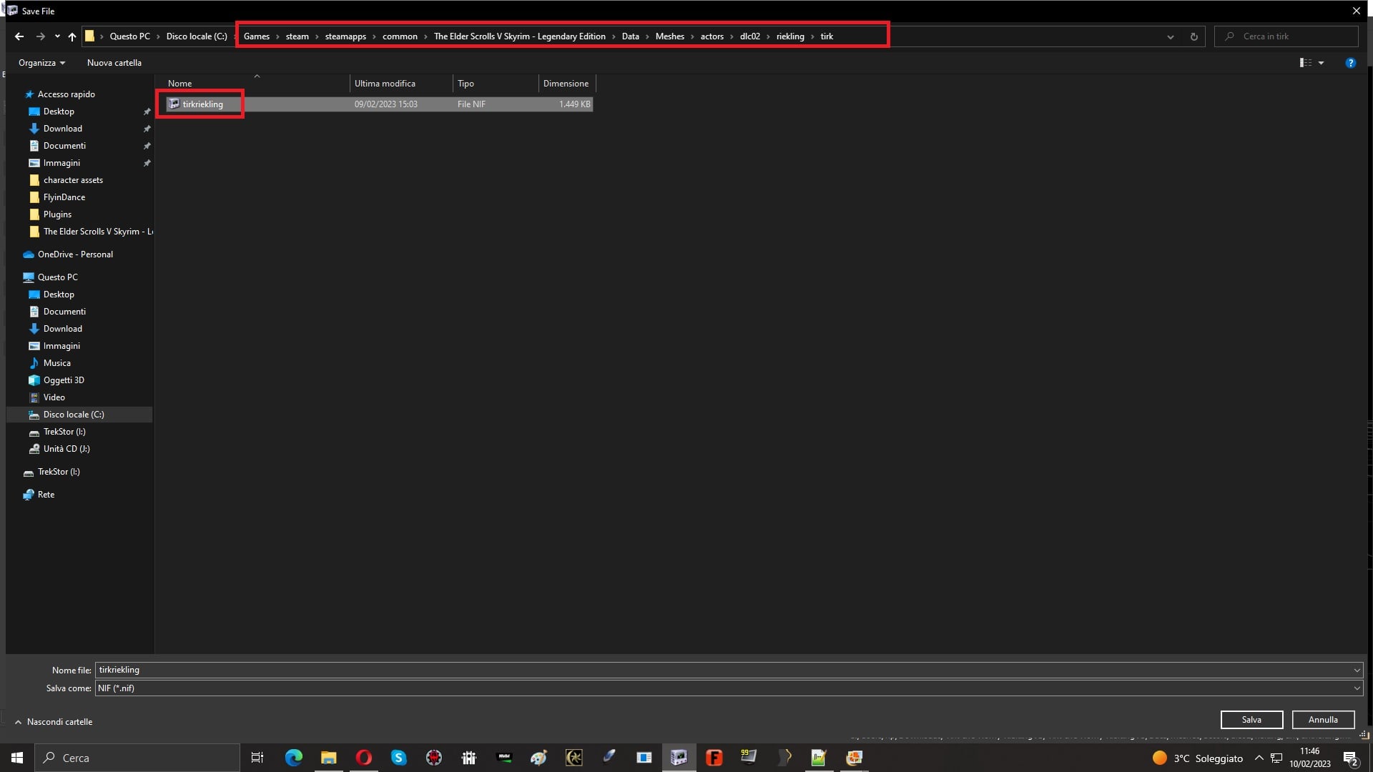Change the view layout icon
This screenshot has width=1373, height=772.
1305,63
